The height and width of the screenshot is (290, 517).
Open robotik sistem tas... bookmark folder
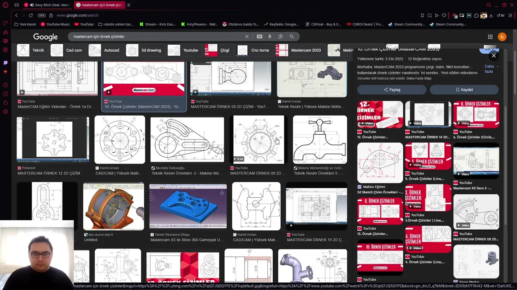[116, 24]
